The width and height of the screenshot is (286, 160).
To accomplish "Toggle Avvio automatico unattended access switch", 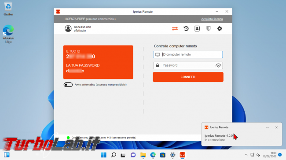I will tap(68, 85).
